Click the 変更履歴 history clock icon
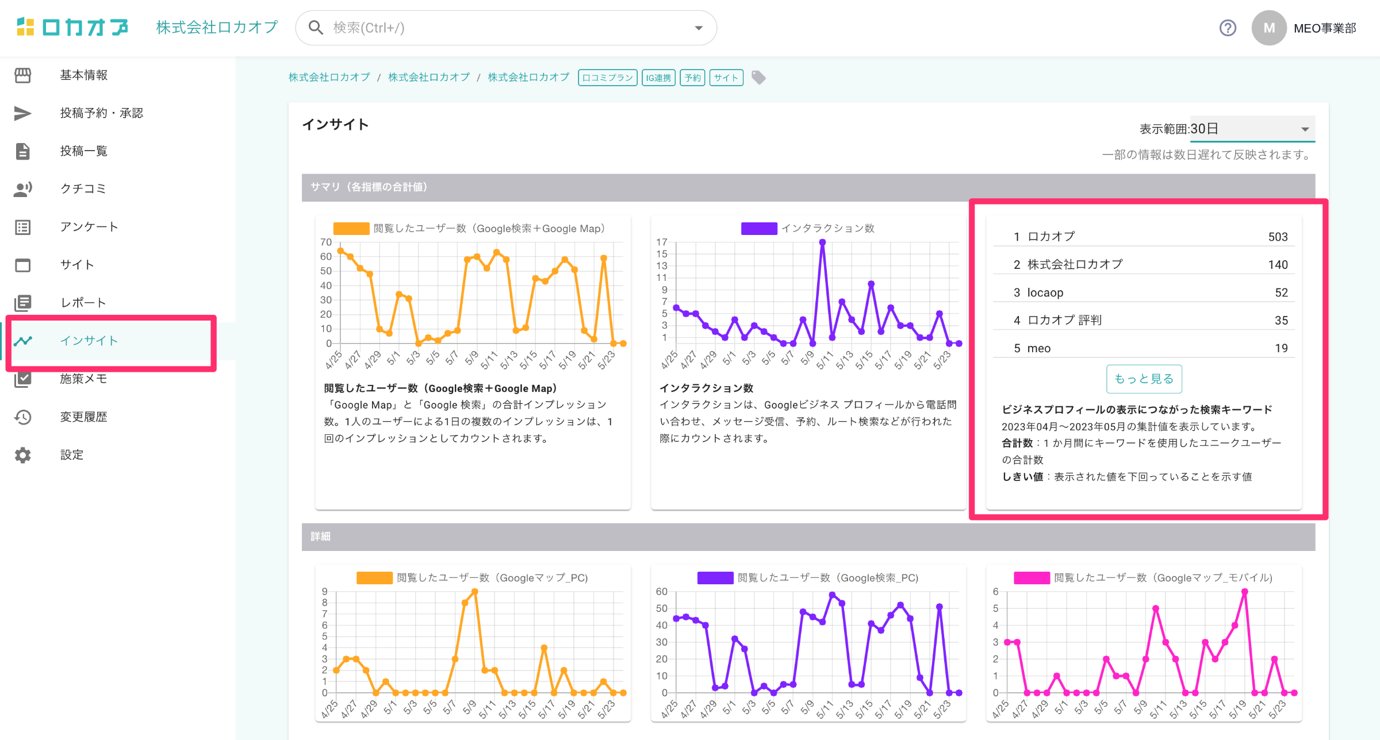Image resolution: width=1380 pixels, height=740 pixels. click(x=23, y=417)
